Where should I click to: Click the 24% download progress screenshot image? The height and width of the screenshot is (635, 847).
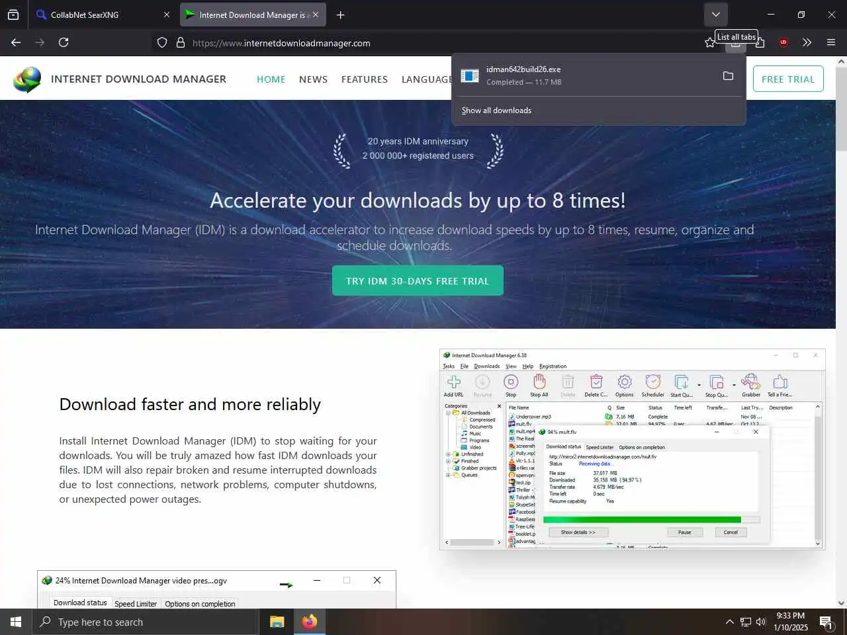click(x=216, y=589)
